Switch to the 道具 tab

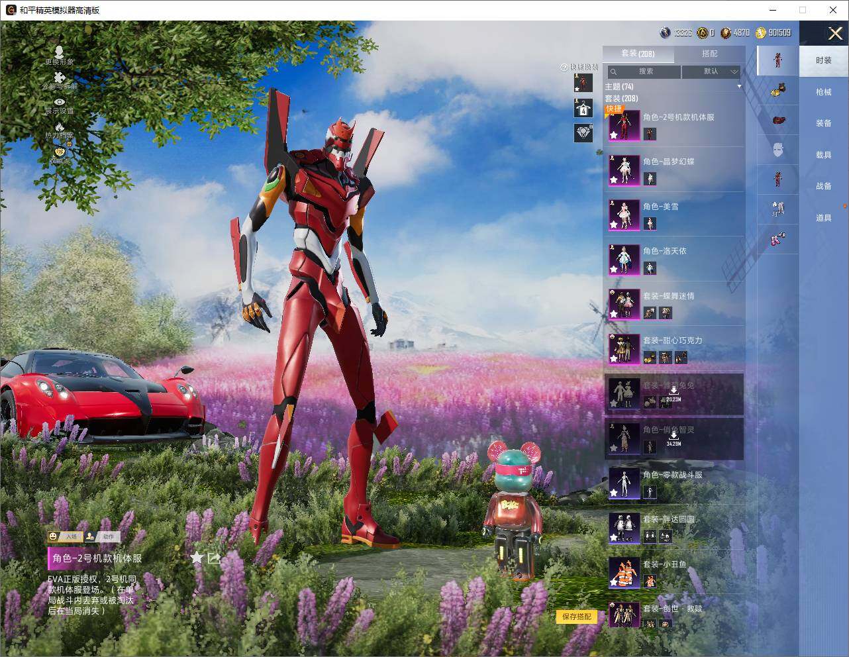(x=824, y=218)
